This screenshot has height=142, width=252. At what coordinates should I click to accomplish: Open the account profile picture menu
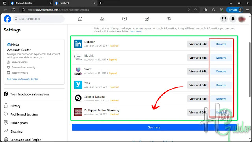pyautogui.click(x=242, y=19)
